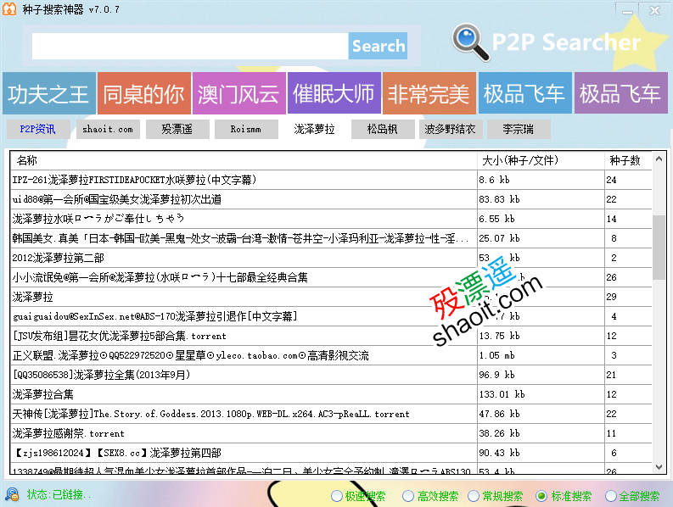Minimize the 种子搜索神器 window
The height and width of the screenshot is (507, 673).
[627, 11]
